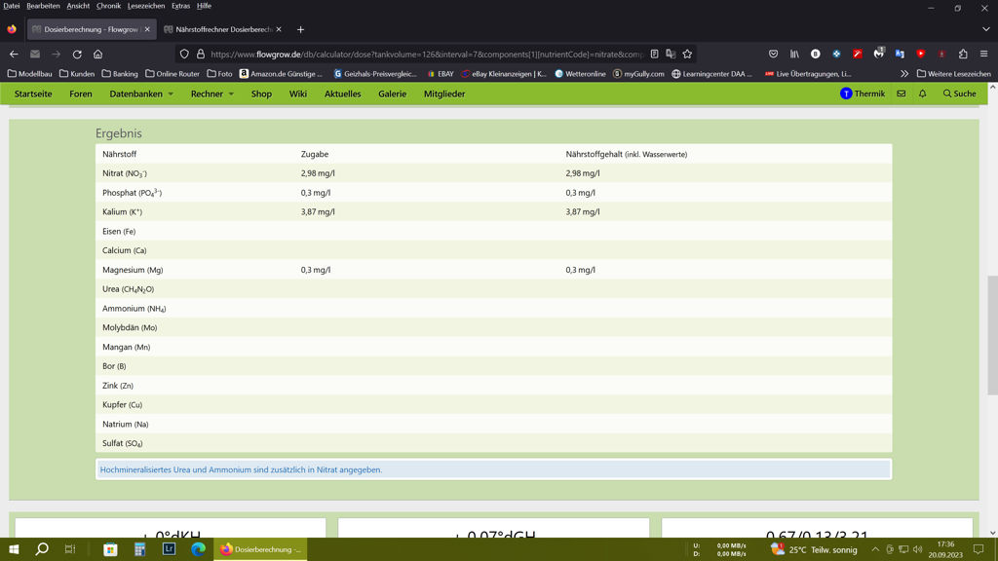
Task: Open the Firefox hamburger menu
Action: pos(983,55)
